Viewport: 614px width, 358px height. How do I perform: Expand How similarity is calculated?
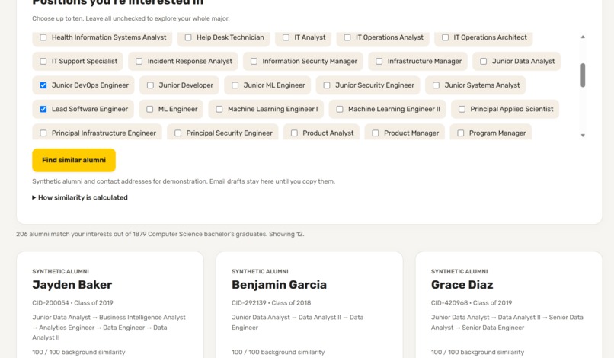click(80, 197)
